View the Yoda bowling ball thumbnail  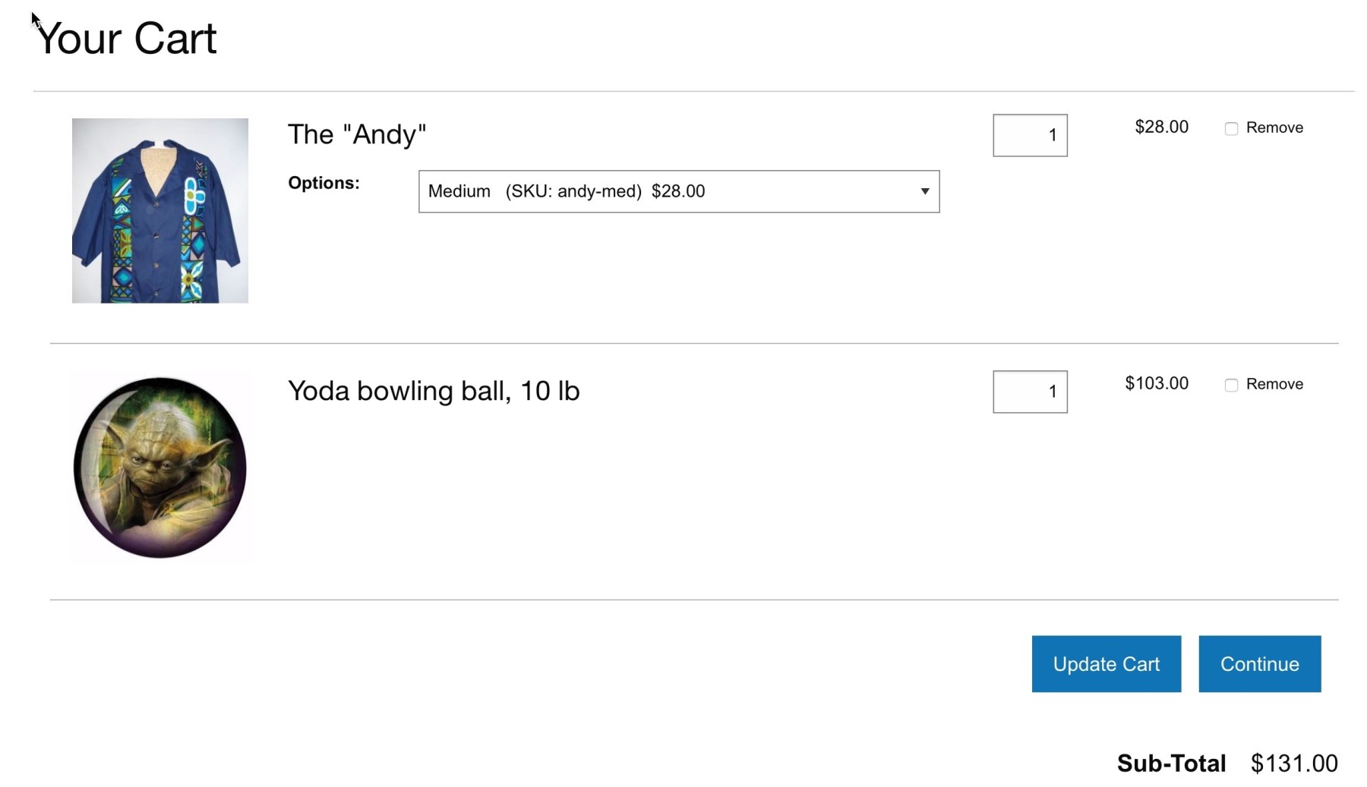[159, 467]
